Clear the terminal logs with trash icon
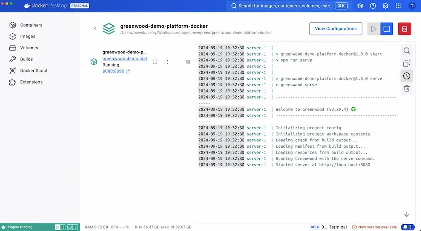The height and width of the screenshot is (231, 421). pyautogui.click(x=407, y=88)
